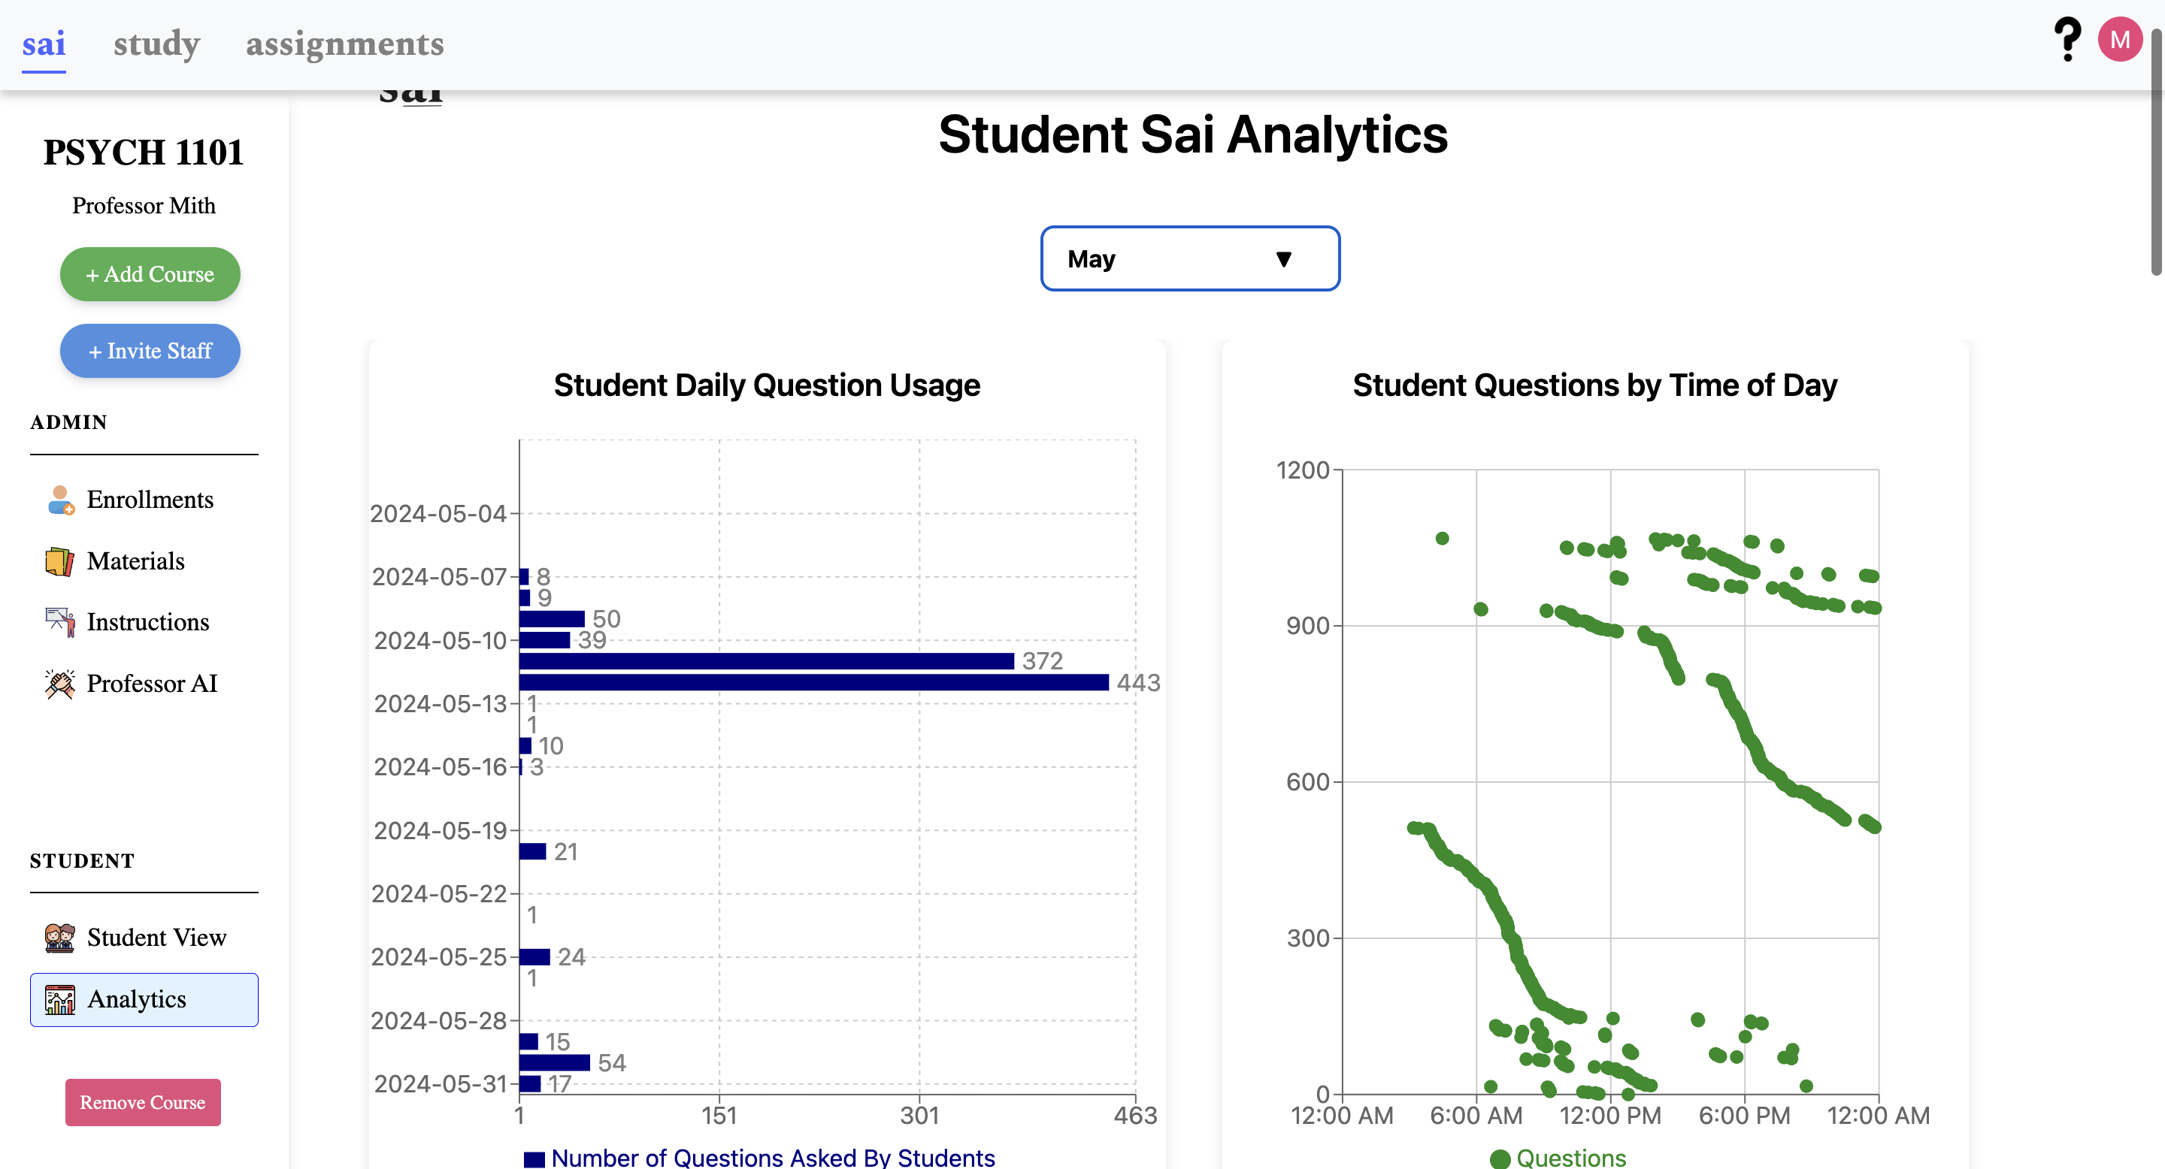Click the Analytics chart icon

(x=59, y=999)
